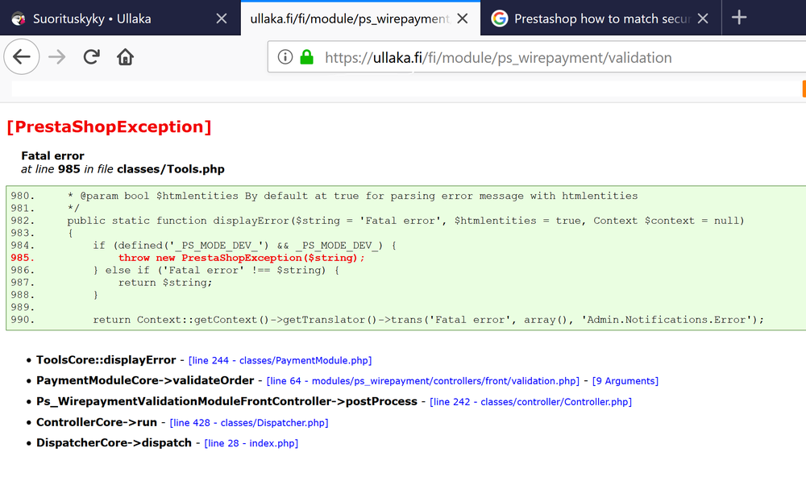Expand the 9 Arguments link
Screen dimensions: 806x485
(x=625, y=381)
